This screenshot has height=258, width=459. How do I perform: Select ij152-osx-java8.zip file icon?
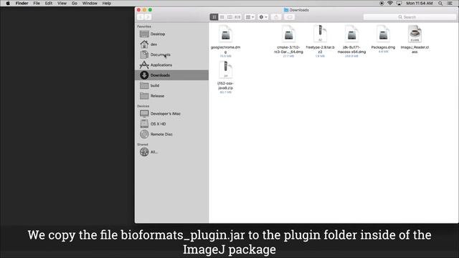225,70
